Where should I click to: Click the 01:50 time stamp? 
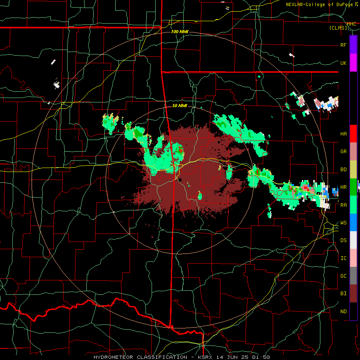tap(260, 357)
